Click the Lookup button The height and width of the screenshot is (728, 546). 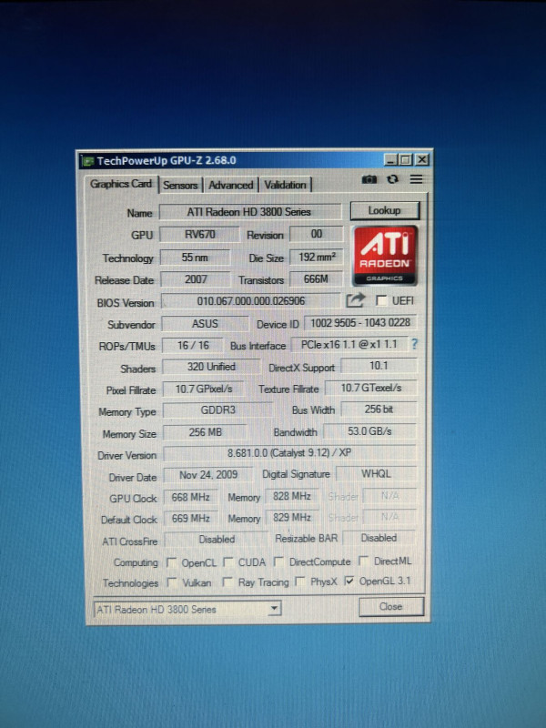[384, 211]
